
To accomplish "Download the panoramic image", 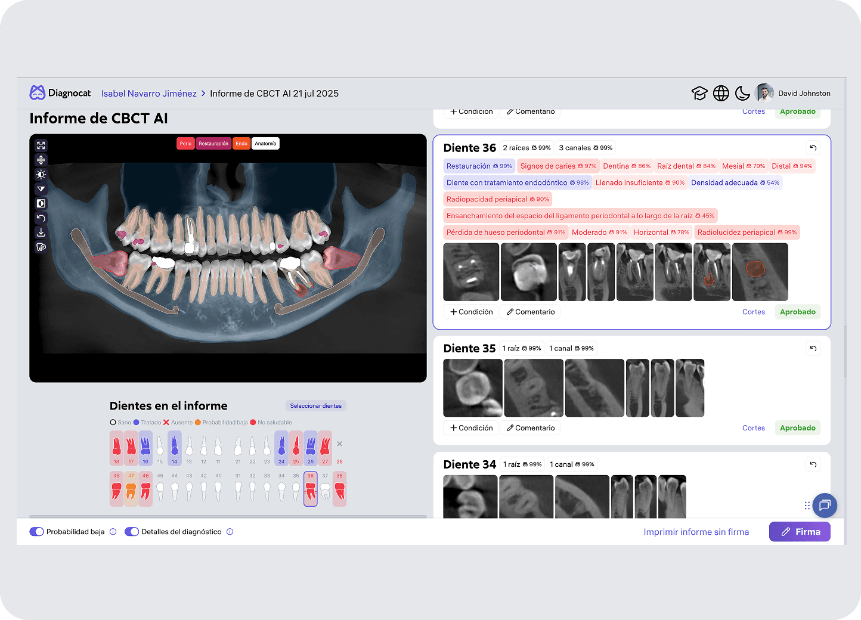I will click(41, 232).
